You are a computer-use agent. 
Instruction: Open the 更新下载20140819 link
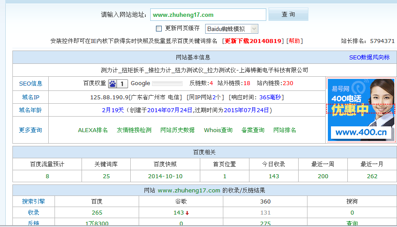[x=253, y=41]
